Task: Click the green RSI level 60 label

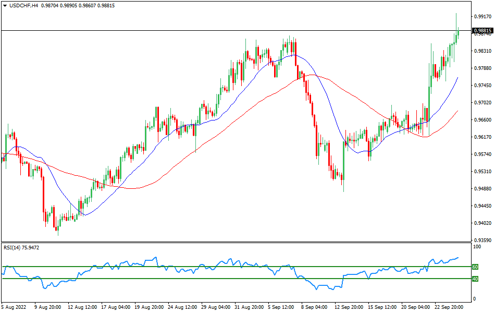Action: 475,267
